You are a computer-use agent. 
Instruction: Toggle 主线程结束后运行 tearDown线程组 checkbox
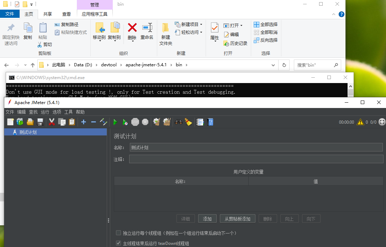tap(118, 243)
